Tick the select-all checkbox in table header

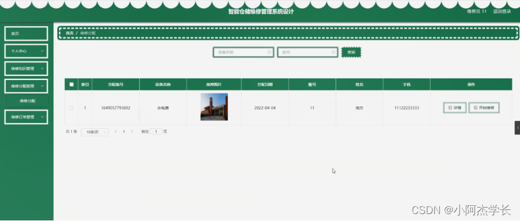(x=71, y=84)
